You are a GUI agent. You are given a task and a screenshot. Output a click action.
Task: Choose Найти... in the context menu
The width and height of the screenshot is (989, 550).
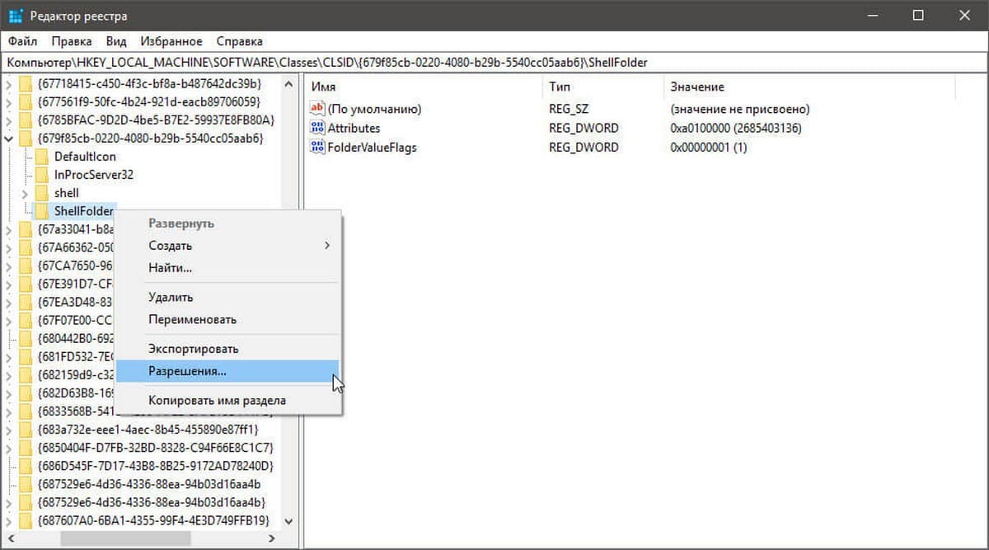(x=227, y=268)
